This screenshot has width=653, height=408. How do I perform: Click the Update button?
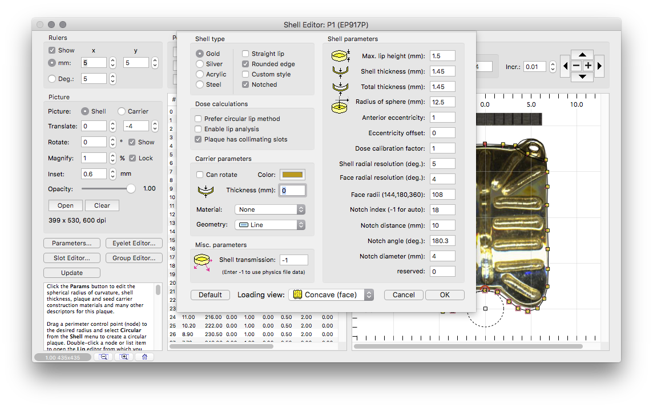tap(71, 273)
